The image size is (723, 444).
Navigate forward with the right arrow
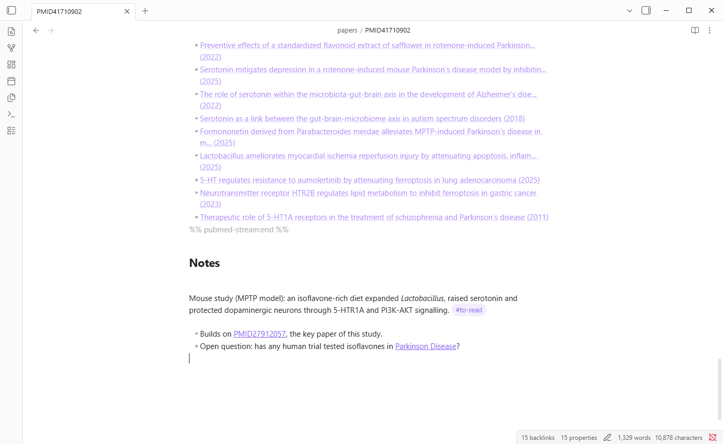pyautogui.click(x=51, y=30)
